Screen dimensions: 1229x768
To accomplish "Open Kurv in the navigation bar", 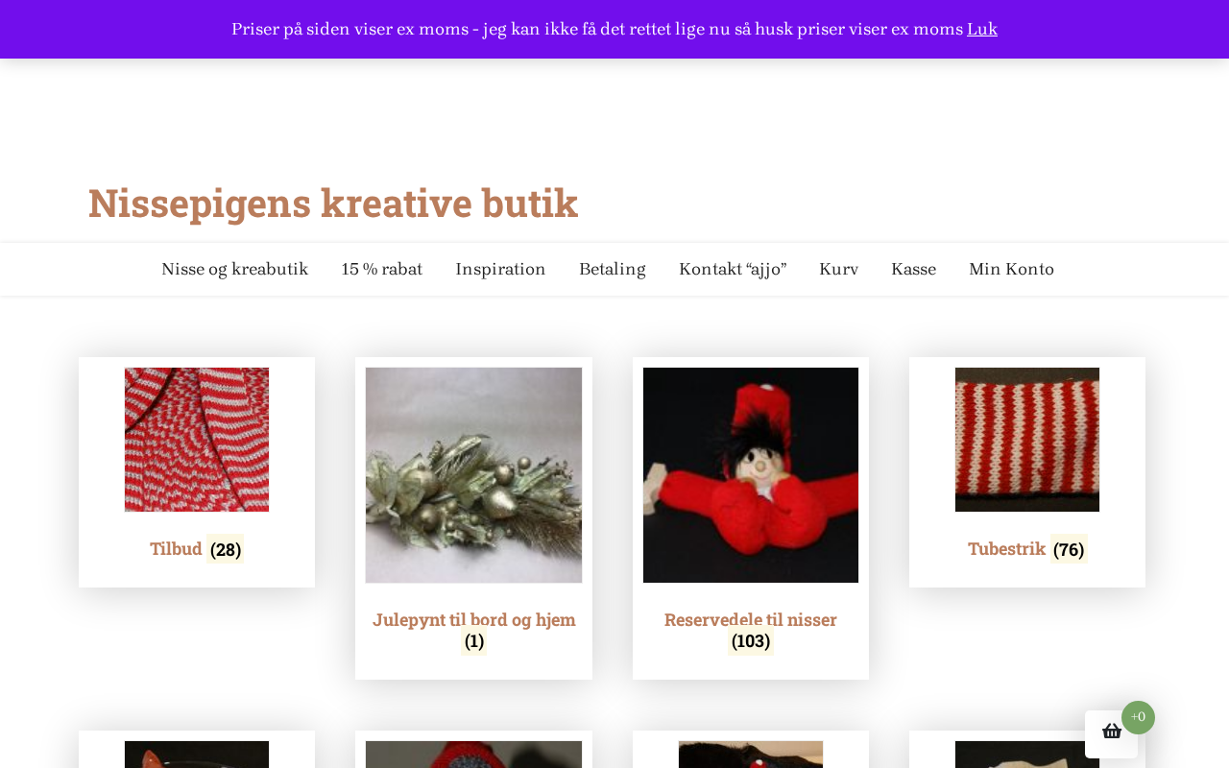I will click(838, 270).
